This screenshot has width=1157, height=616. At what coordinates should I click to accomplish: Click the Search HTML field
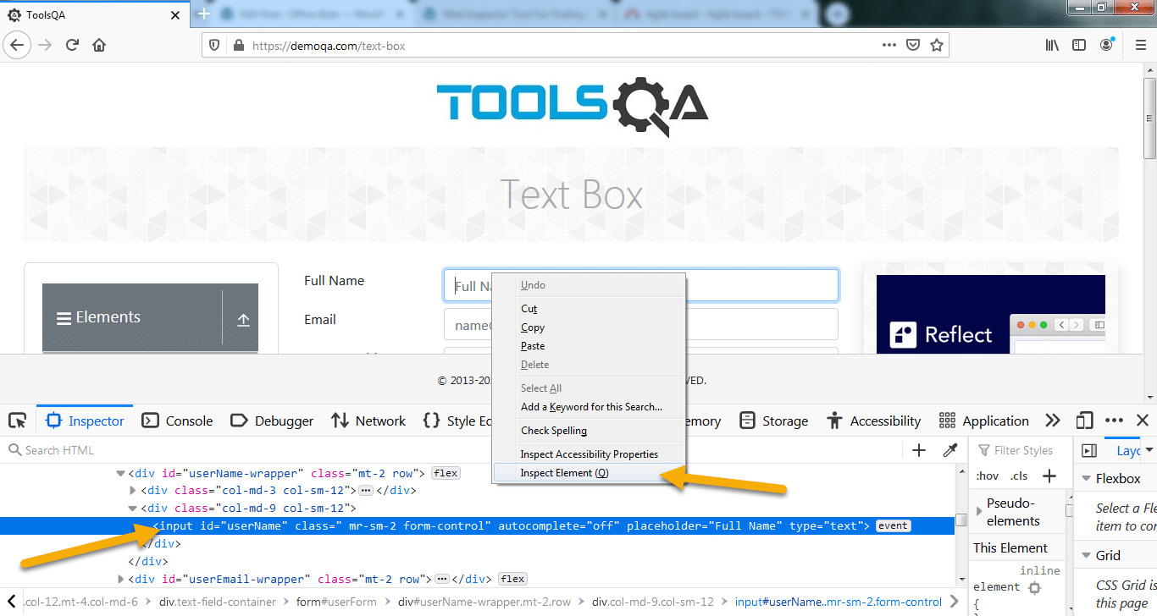[x=59, y=449]
